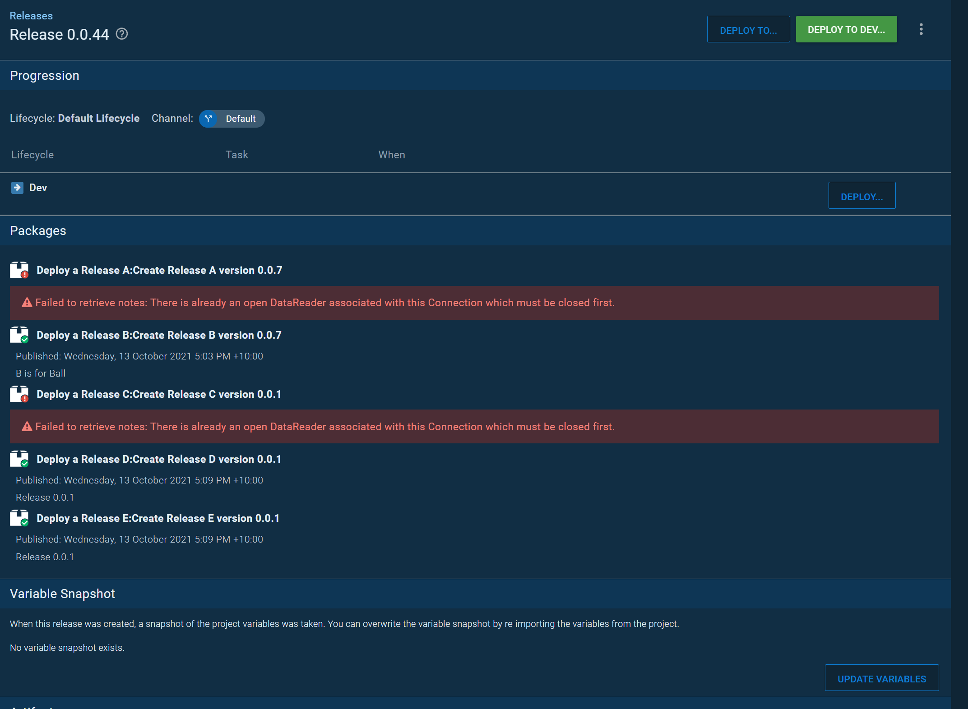Open Deploy a Release D version 0.0.1
Image resolution: width=968 pixels, height=709 pixels.
coord(158,459)
